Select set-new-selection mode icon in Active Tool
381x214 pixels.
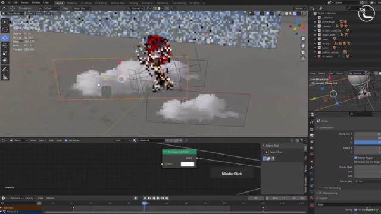[264, 159]
